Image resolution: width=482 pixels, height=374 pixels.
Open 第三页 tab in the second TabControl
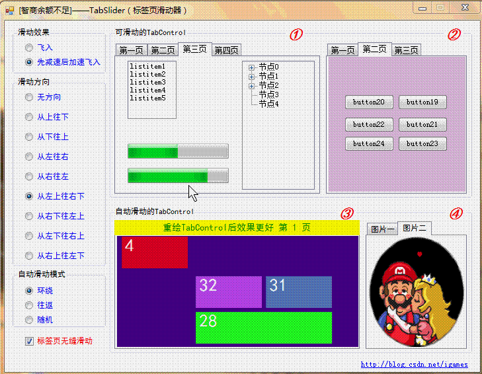406,50
